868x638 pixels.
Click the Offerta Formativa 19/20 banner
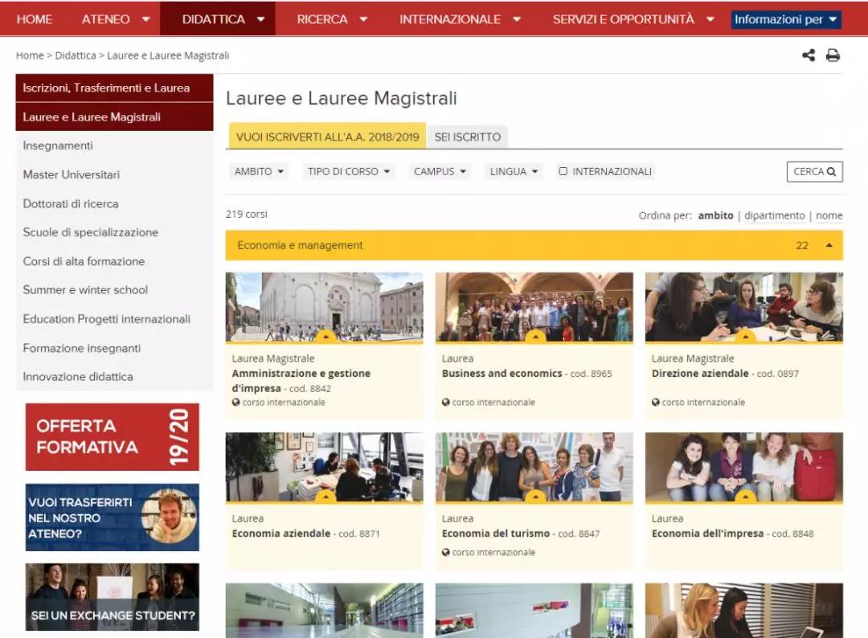(x=112, y=437)
